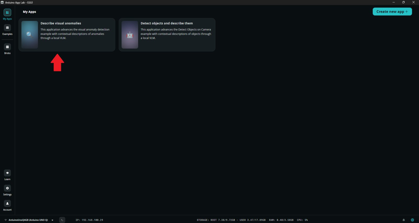Viewport: 419px width, 223px height.
Task: Minimize the Arduino App Lab window
Action: (x=394, y=2)
